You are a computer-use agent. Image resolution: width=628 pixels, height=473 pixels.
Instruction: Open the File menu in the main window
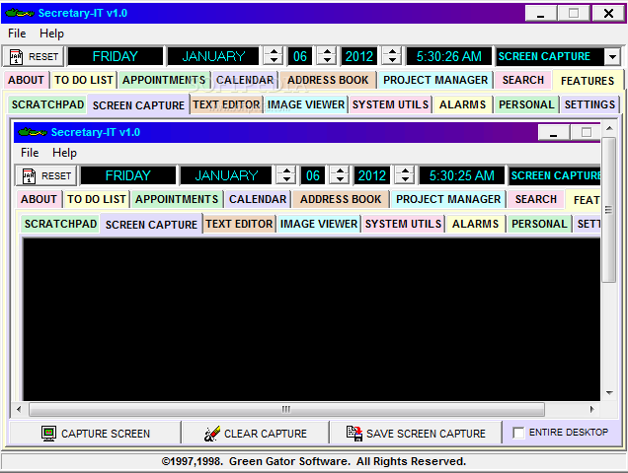[x=17, y=34]
